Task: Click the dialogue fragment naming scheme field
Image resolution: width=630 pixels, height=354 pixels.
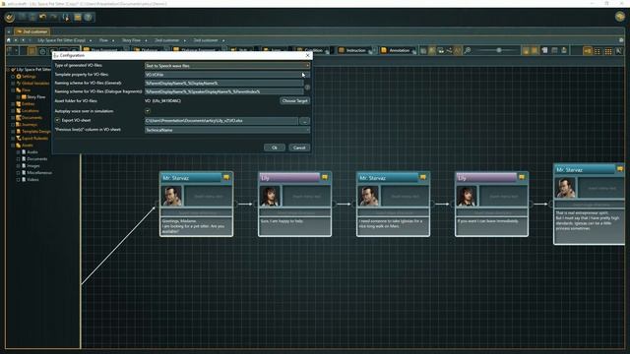Action: coord(223,91)
